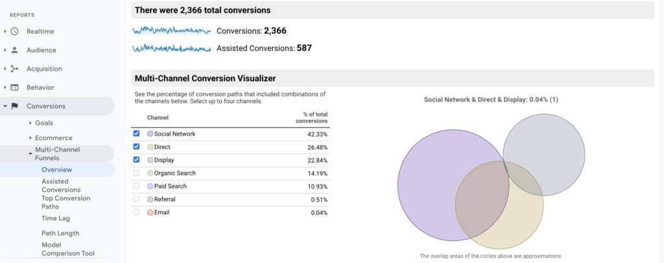Select Multi-Channel Funnels menu item
Screen dimensions: 664x263
point(57,154)
